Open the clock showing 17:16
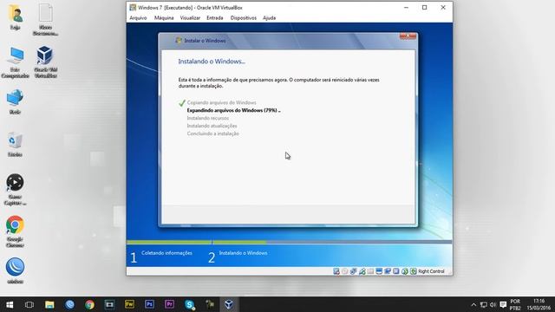Viewport: 555px width, 312px height. click(539, 304)
